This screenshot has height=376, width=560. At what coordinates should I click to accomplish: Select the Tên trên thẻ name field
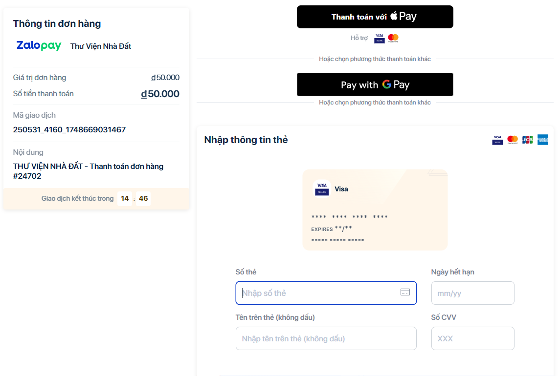(x=326, y=338)
